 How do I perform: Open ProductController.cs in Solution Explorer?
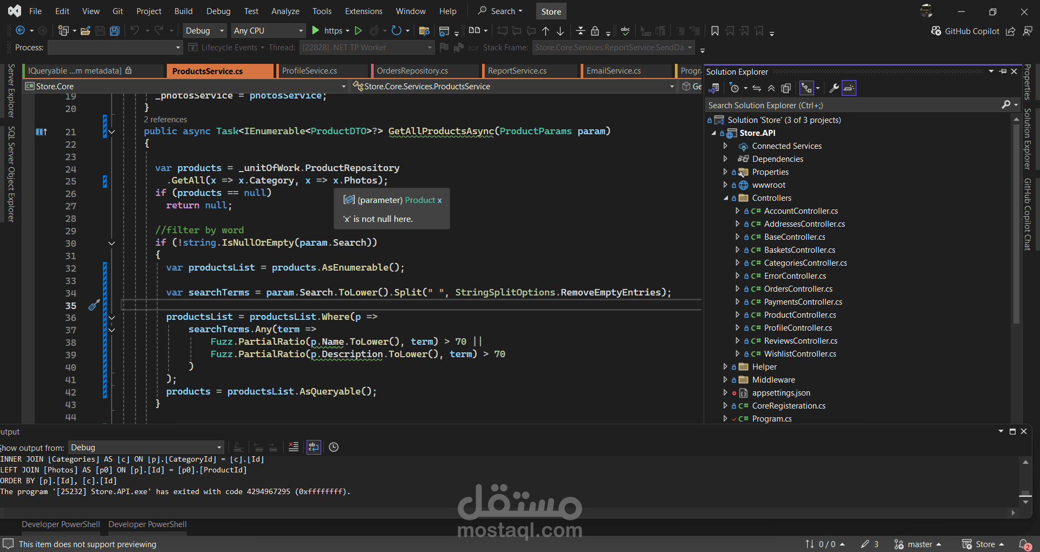(x=799, y=315)
